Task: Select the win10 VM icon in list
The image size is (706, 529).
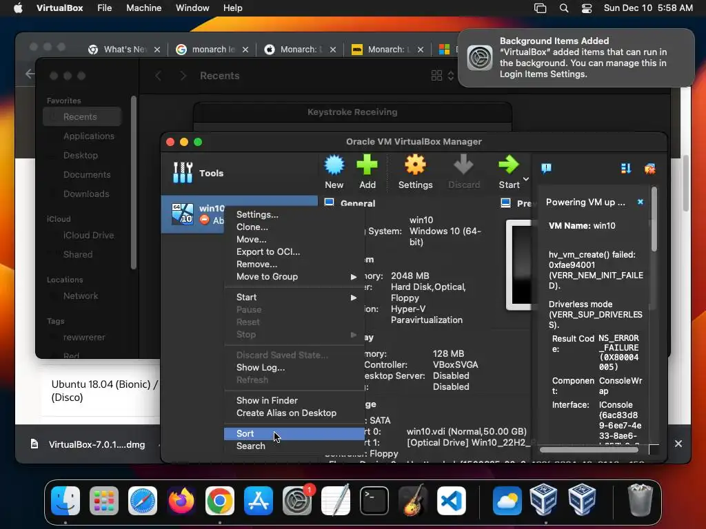Action: click(183, 214)
